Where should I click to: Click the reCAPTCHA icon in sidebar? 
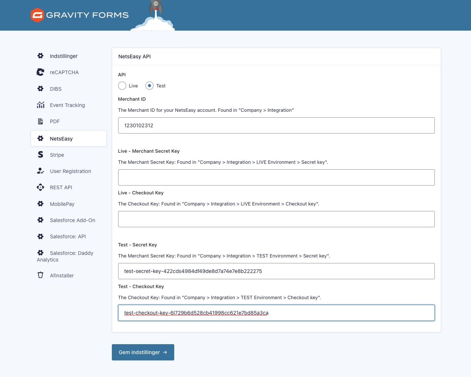41,72
